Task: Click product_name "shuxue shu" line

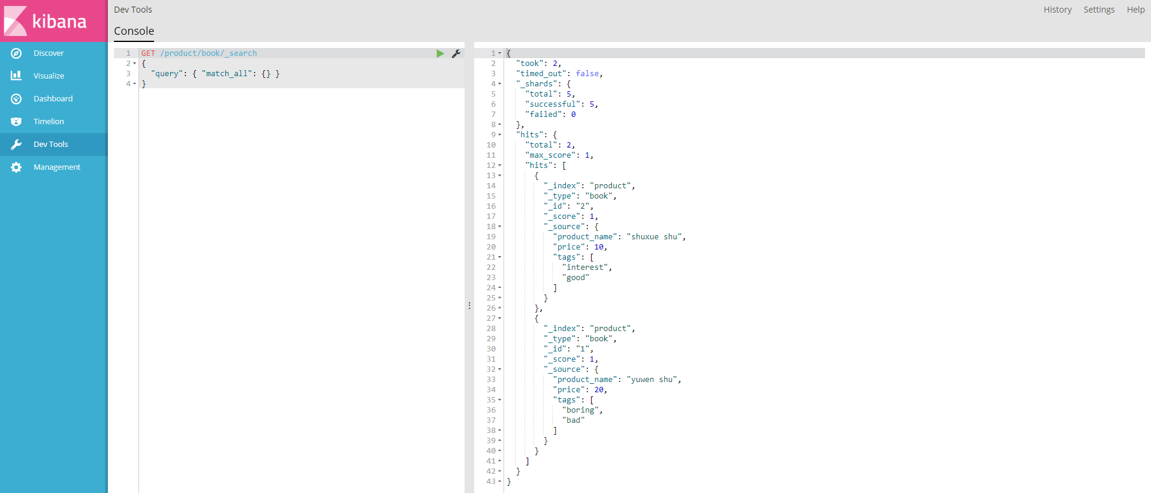Action: [x=619, y=237]
